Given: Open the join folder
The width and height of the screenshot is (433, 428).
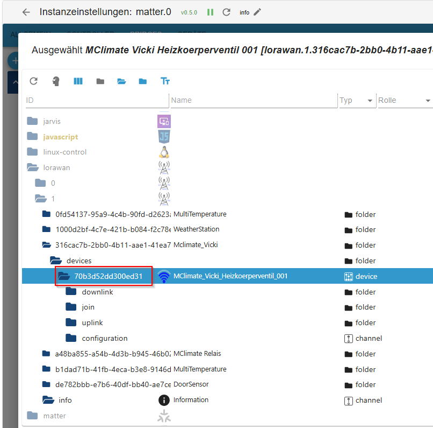Looking at the screenshot, I should pos(71,307).
